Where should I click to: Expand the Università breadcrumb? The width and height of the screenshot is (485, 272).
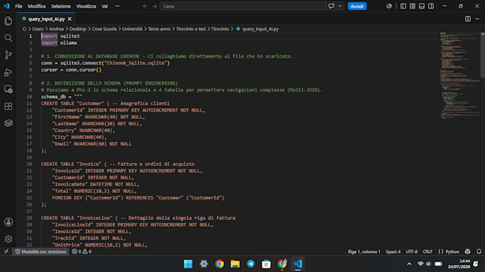point(132,28)
